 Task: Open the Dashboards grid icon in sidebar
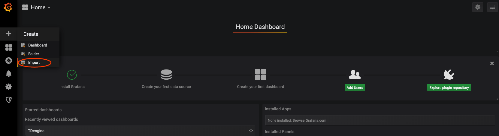pyautogui.click(x=9, y=47)
